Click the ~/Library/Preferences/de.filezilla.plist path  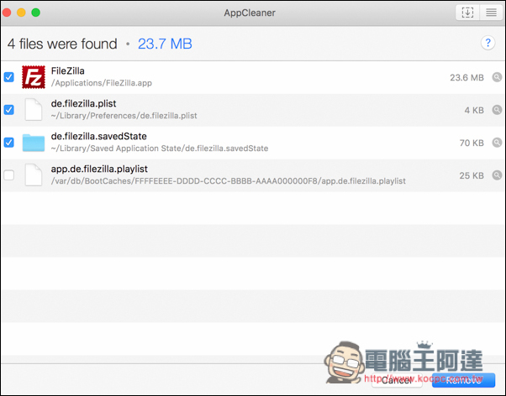[x=124, y=116]
